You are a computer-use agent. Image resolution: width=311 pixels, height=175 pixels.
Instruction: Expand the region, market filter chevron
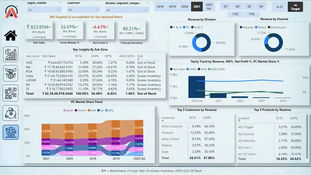coord(60,3)
